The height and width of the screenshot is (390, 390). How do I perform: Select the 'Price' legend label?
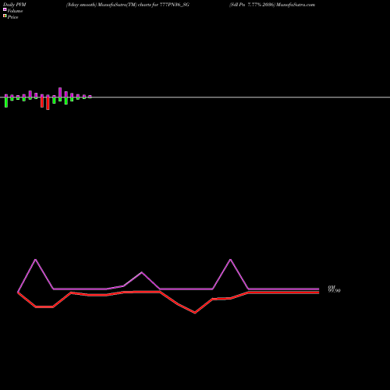click(x=12, y=17)
